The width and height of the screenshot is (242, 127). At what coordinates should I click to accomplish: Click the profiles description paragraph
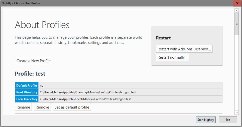pyautogui.click(x=78, y=40)
